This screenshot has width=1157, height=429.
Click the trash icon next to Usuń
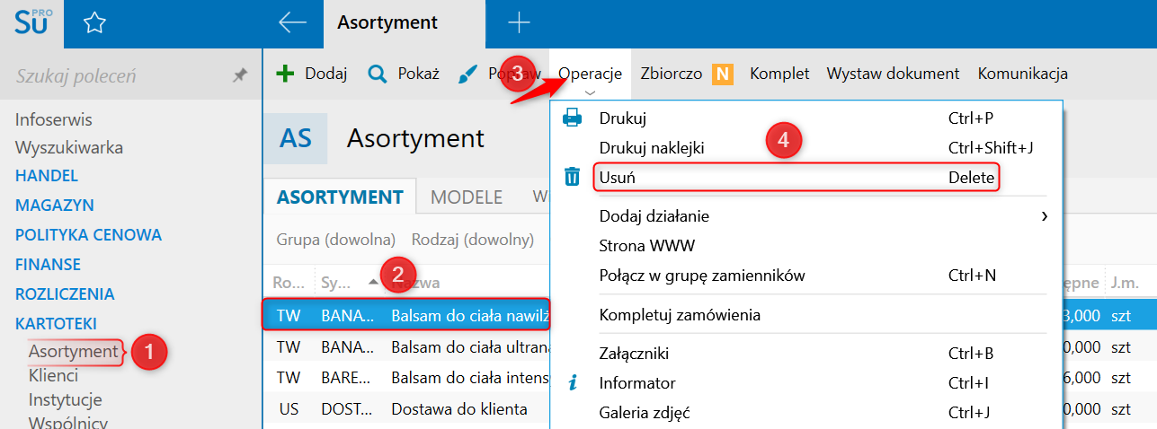coord(572,177)
